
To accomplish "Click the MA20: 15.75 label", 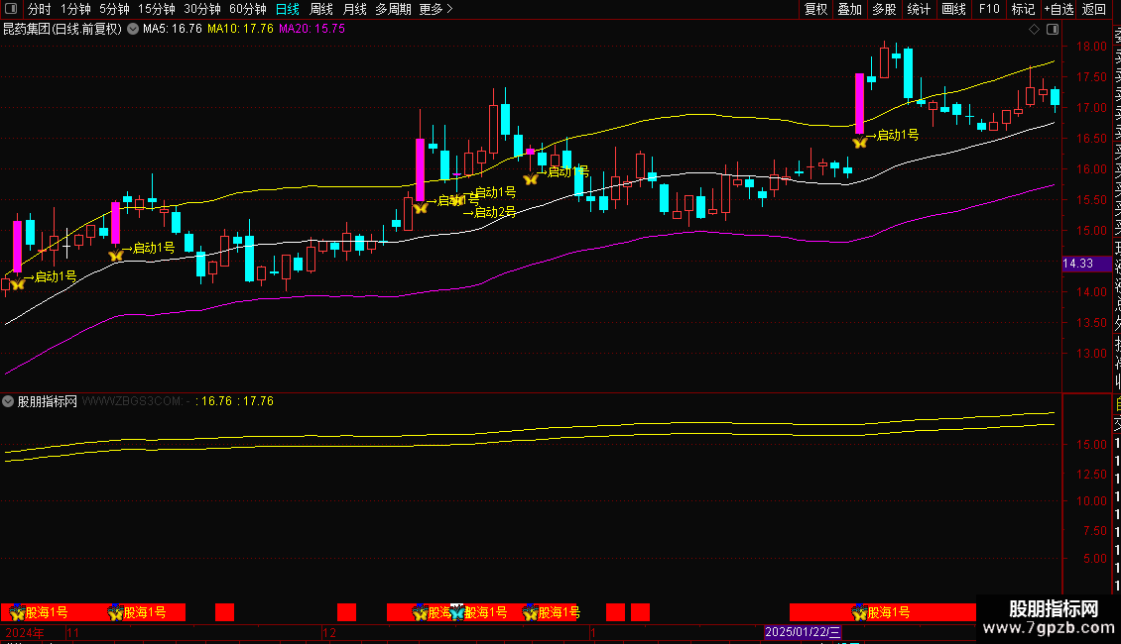I will (x=311, y=30).
